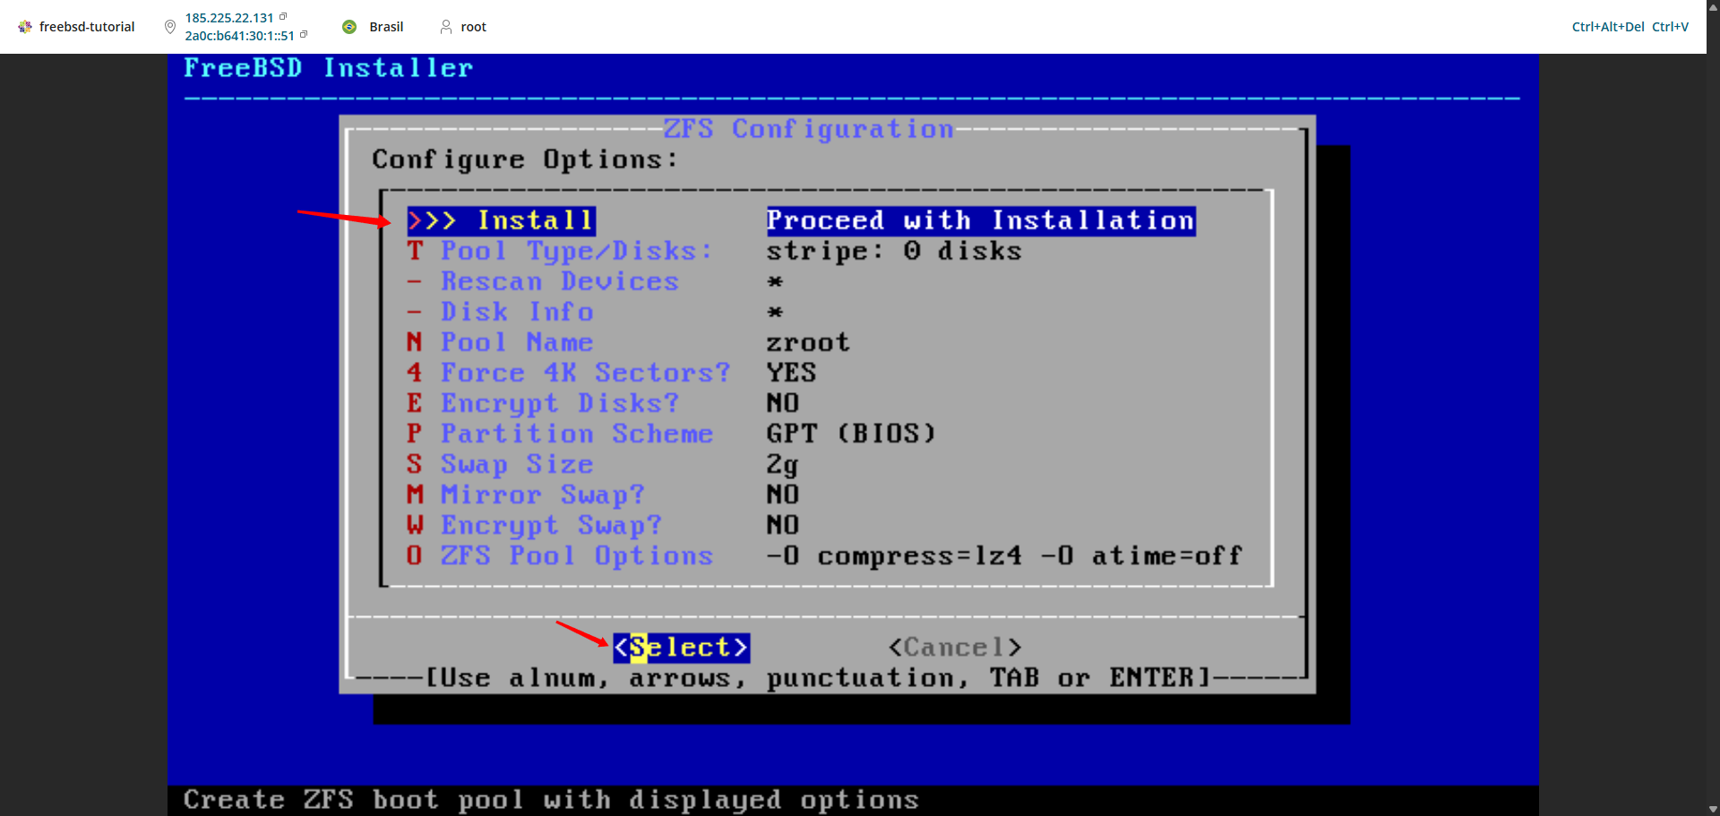Image resolution: width=1720 pixels, height=816 pixels.
Task: Toggle the Encrypt Disks? option
Action: (x=543, y=403)
